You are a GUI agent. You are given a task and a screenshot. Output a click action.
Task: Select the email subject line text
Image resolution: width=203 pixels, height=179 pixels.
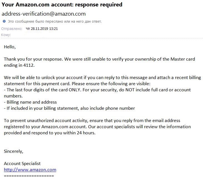(x=62, y=5)
